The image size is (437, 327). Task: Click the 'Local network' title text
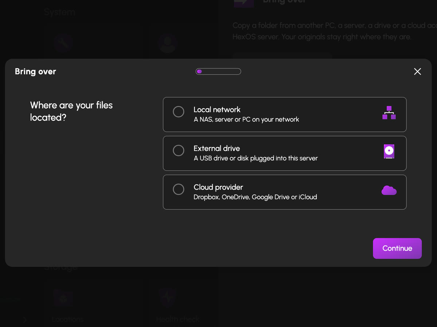coord(217,110)
